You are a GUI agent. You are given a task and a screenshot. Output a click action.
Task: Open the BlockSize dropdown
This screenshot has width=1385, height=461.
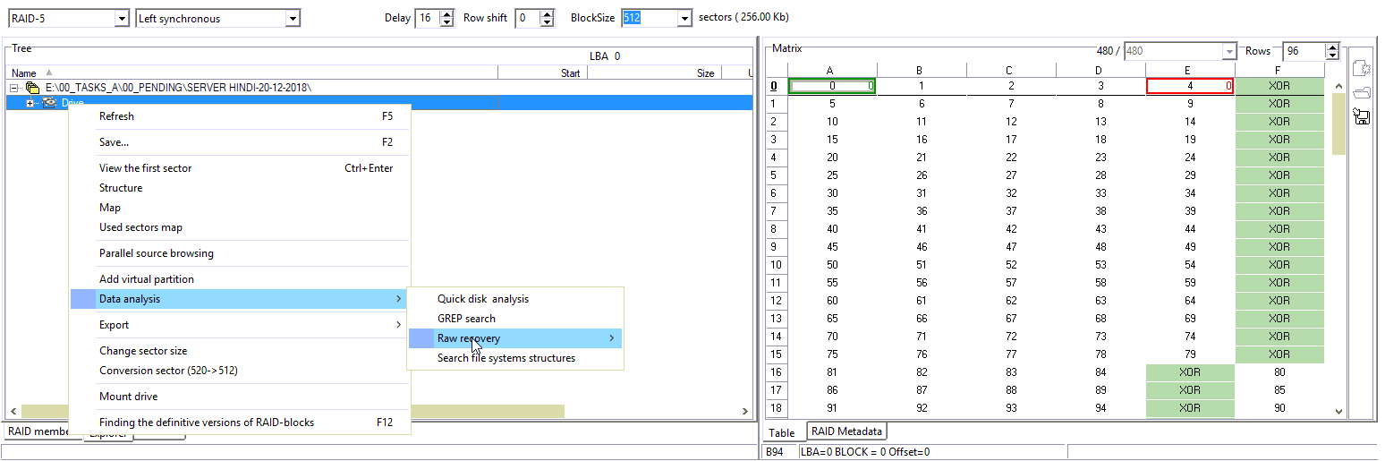pyautogui.click(x=684, y=19)
